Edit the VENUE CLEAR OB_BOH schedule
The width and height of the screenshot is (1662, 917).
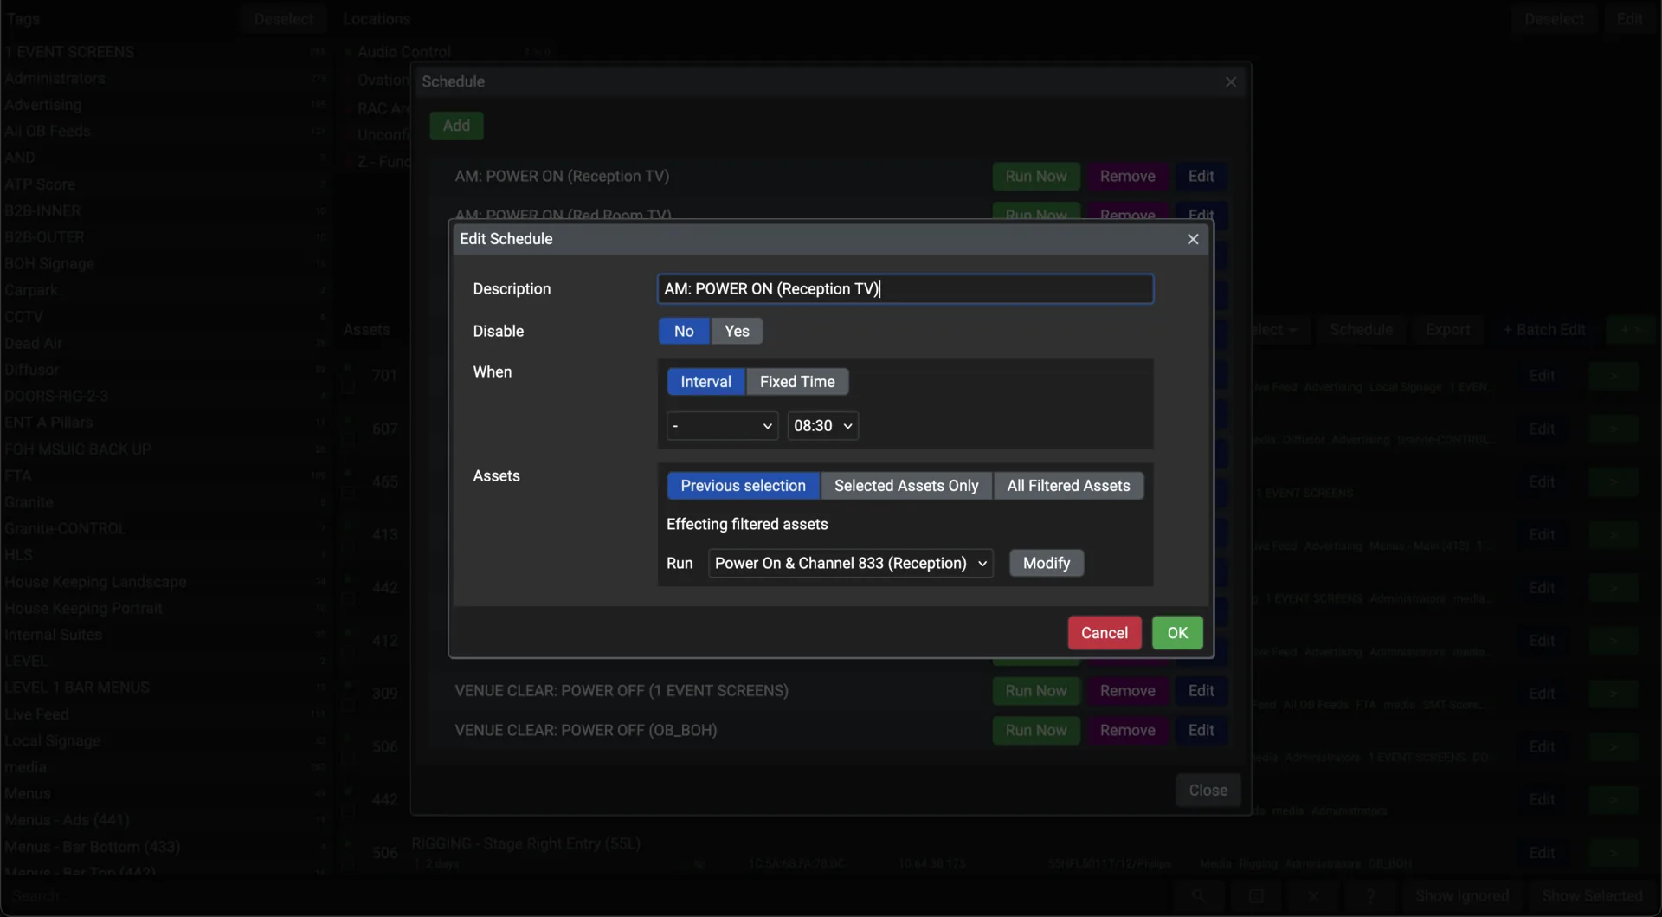coord(1201,731)
